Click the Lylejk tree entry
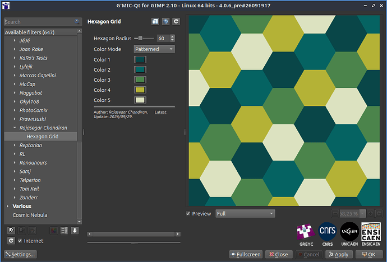The width and height of the screenshot is (387, 262). point(26,67)
